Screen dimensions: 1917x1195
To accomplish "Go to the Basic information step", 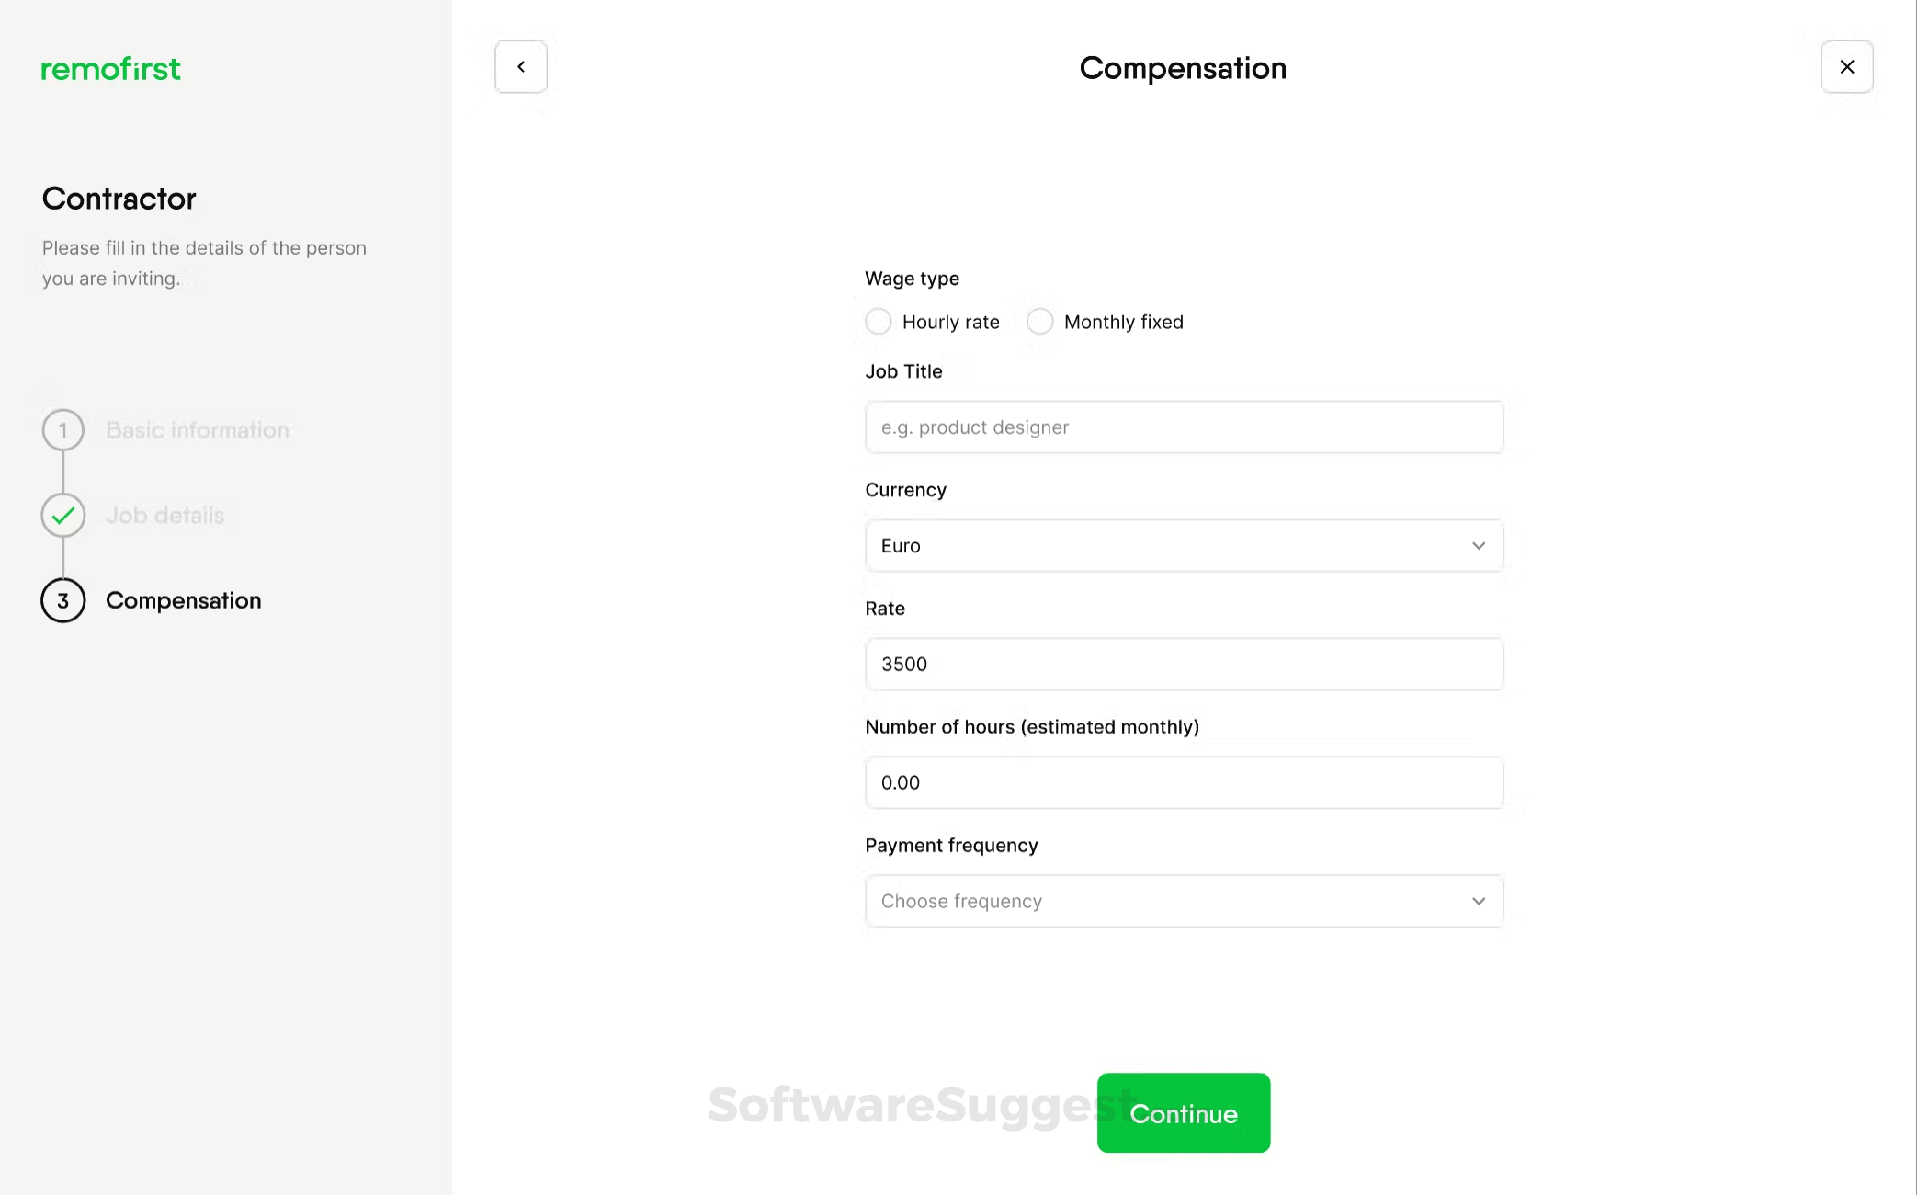I will click(x=197, y=429).
